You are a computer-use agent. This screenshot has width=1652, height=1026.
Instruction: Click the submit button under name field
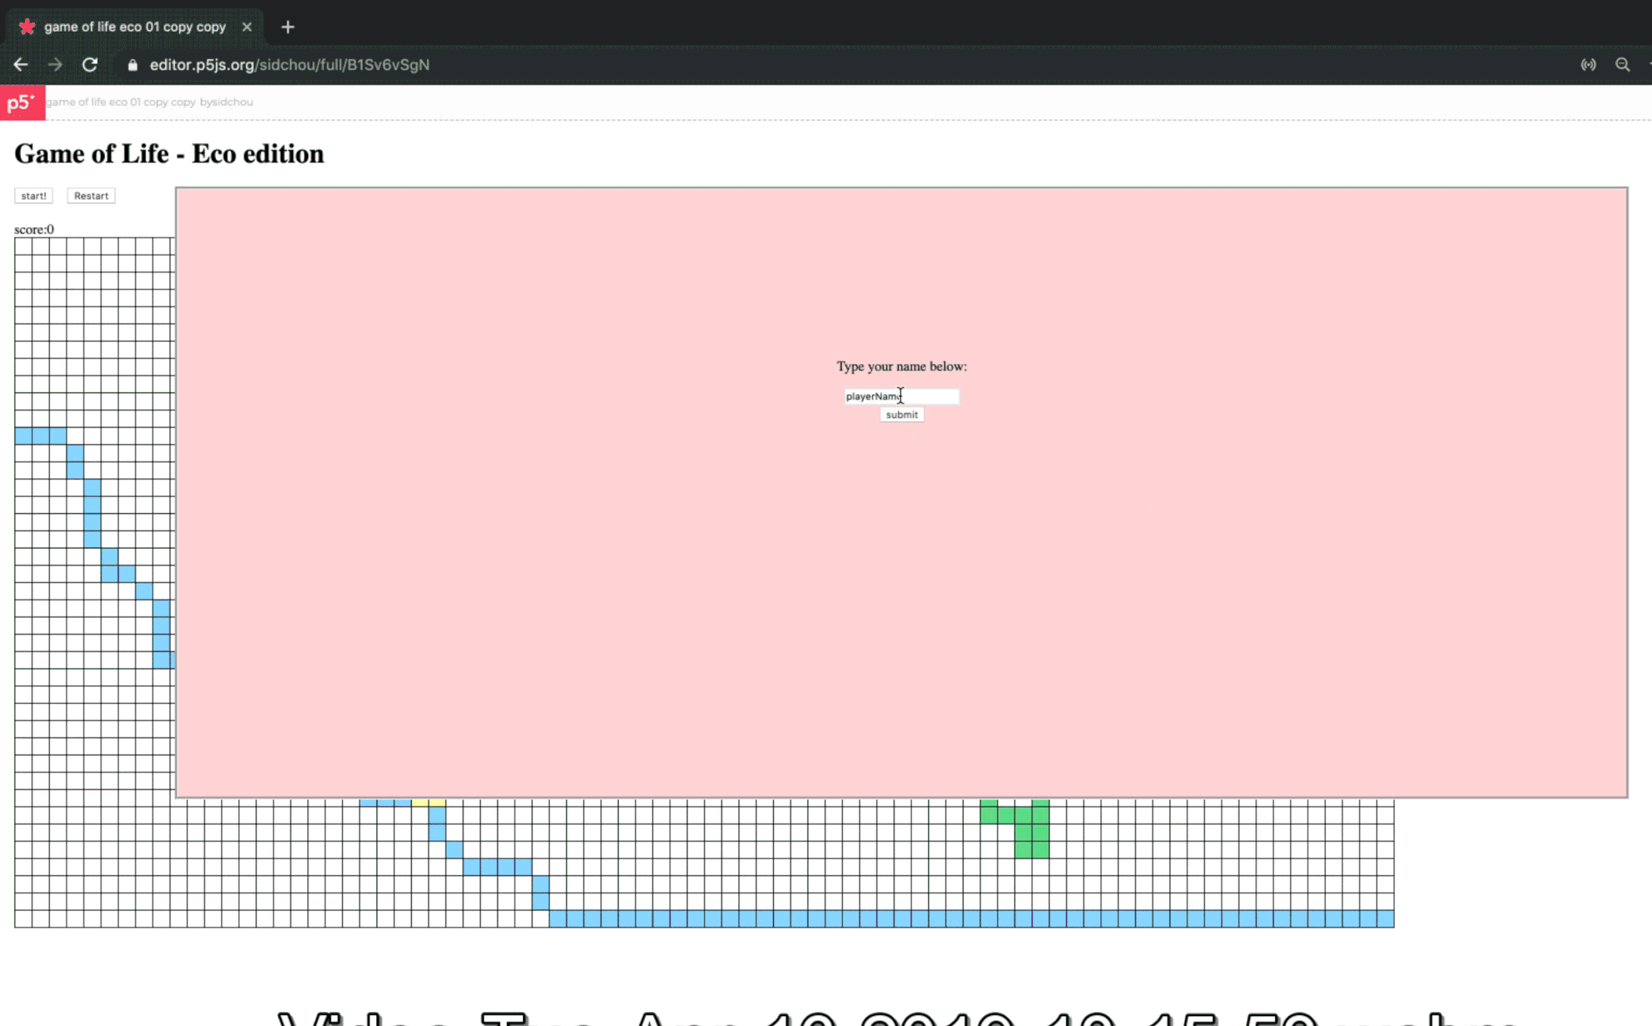901,415
